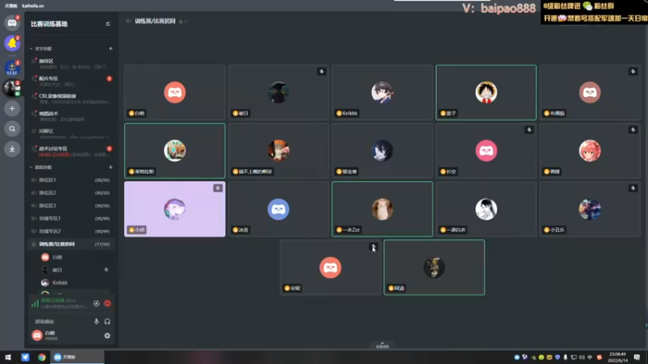This screenshot has width=648, height=364.
Task: Join the 排位区3 voice channel
Action: tap(71, 205)
